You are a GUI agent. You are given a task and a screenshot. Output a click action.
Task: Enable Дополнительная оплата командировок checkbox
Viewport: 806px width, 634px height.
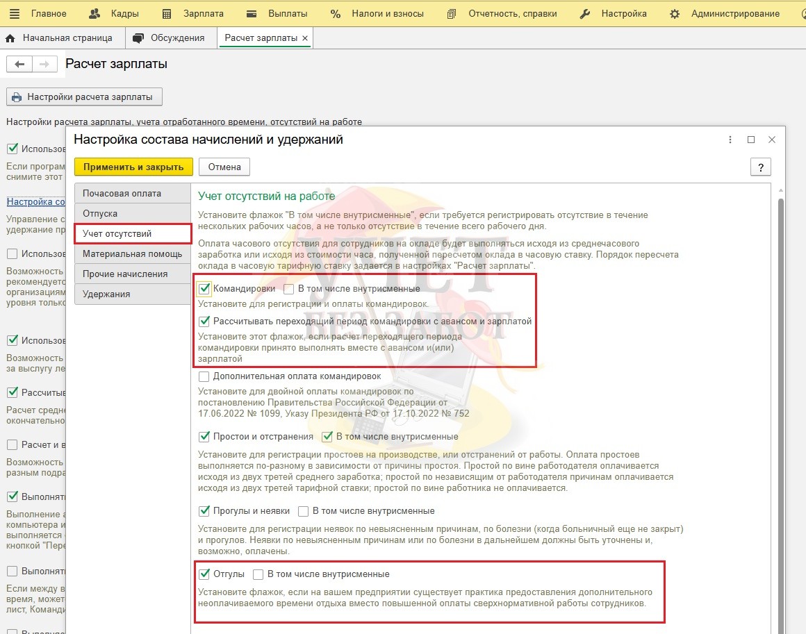pos(204,376)
